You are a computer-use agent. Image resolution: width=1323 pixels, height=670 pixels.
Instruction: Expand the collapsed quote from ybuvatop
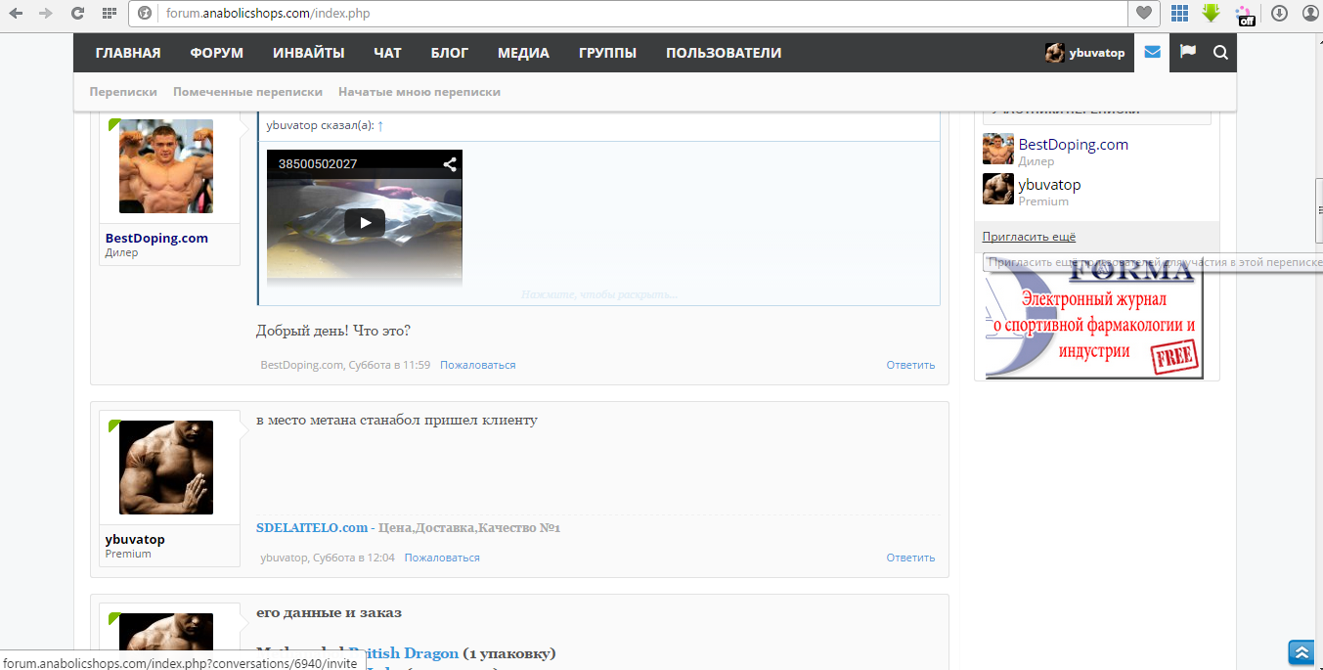click(598, 293)
